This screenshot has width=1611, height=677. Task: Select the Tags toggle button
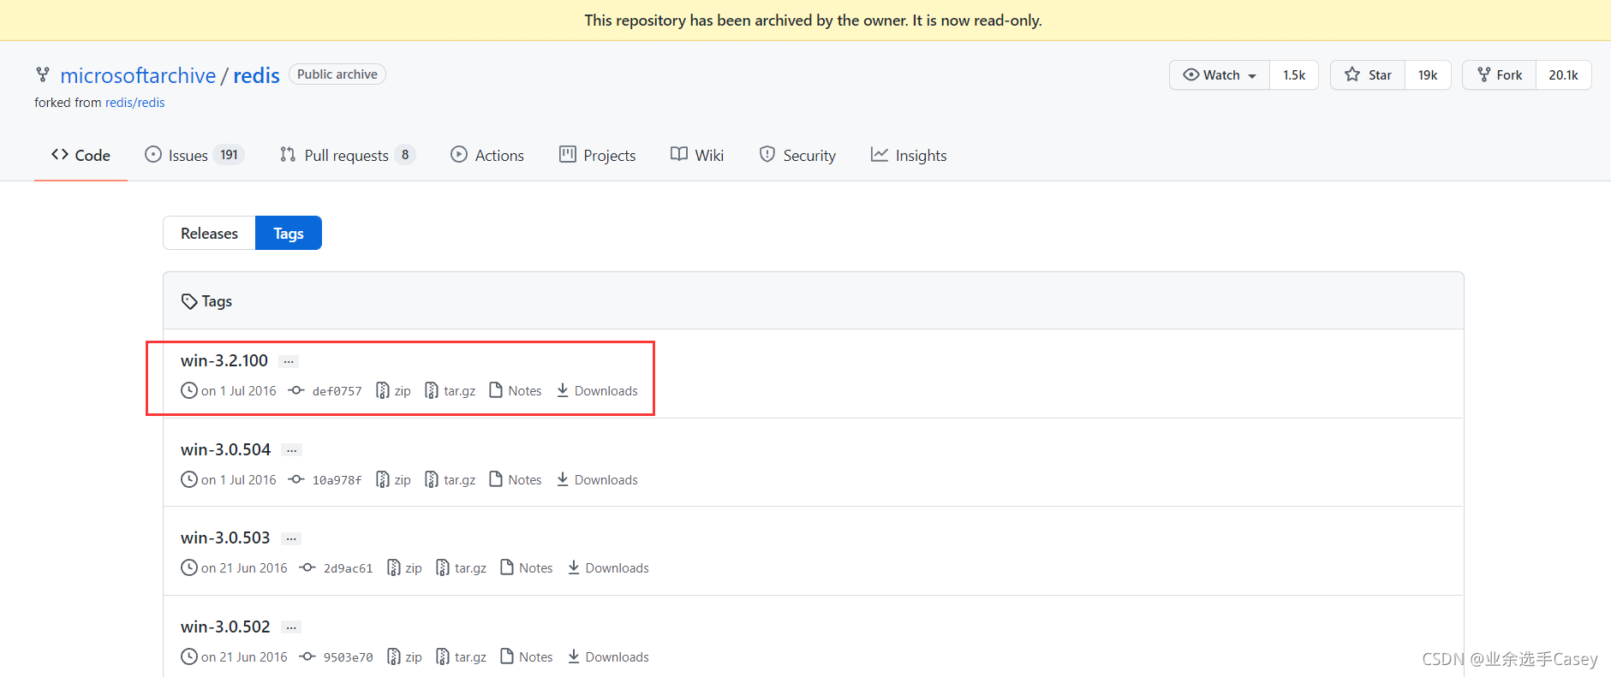289,233
